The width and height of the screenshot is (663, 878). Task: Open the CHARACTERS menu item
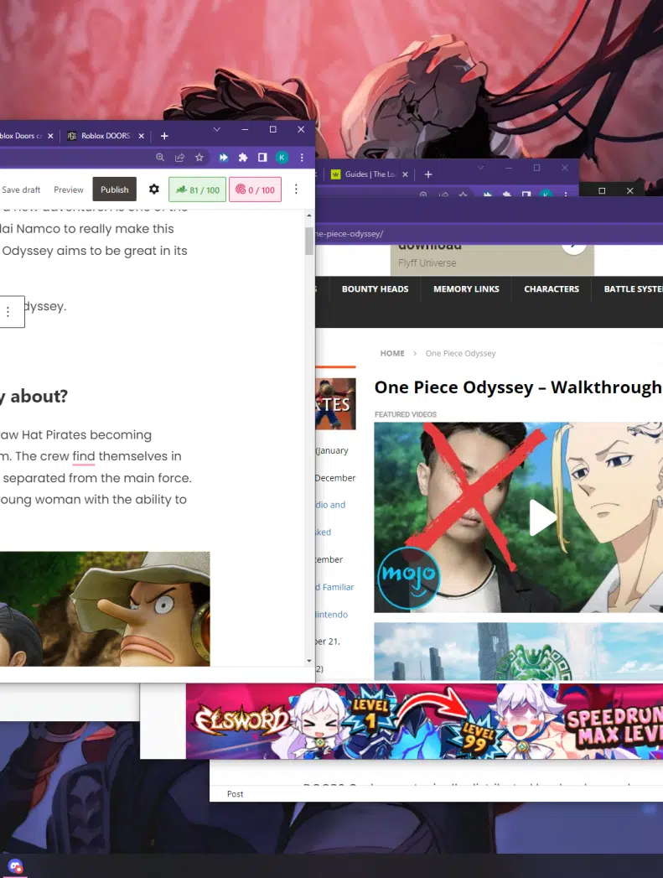tap(551, 289)
